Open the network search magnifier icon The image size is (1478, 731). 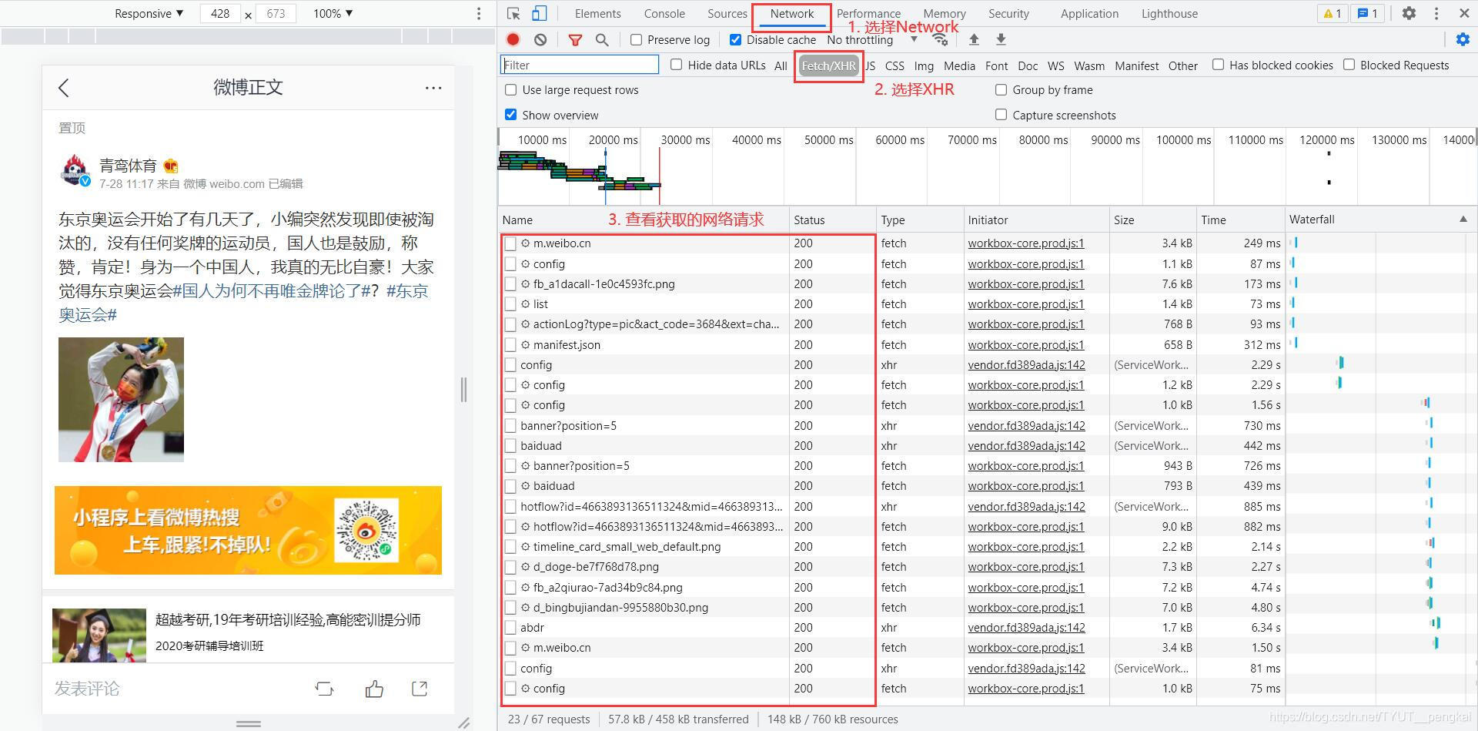[x=602, y=39]
